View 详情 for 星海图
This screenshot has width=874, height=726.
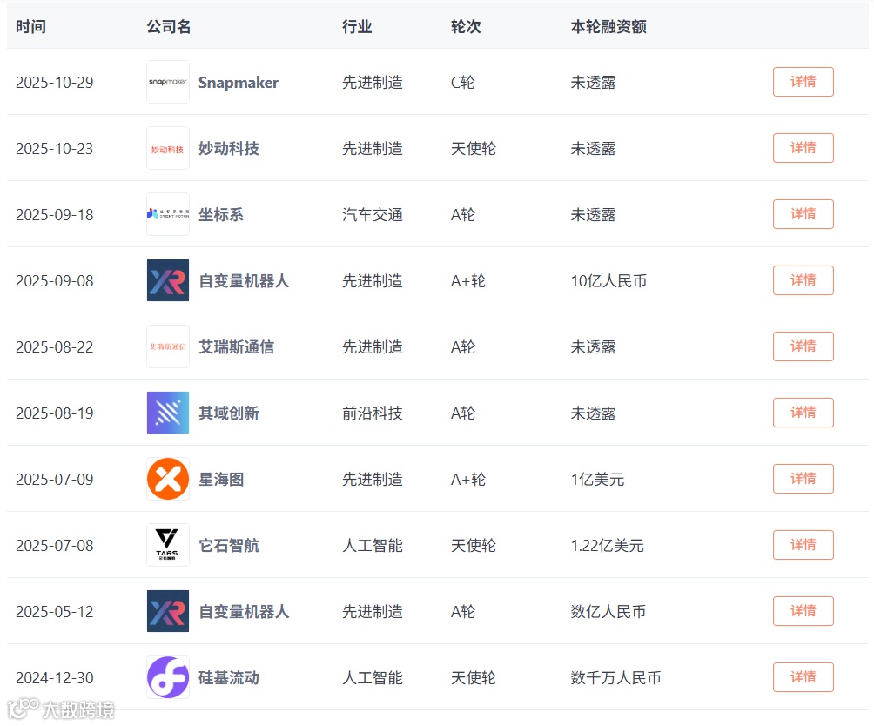[x=803, y=479]
